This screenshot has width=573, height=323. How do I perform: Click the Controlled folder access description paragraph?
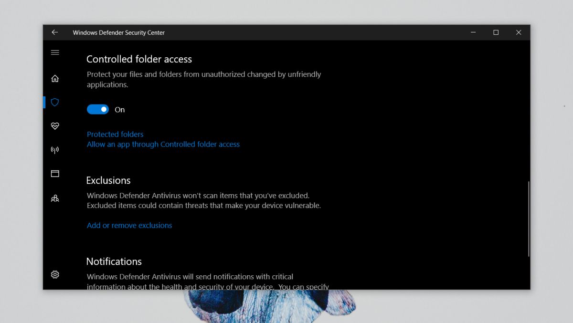[x=204, y=79]
